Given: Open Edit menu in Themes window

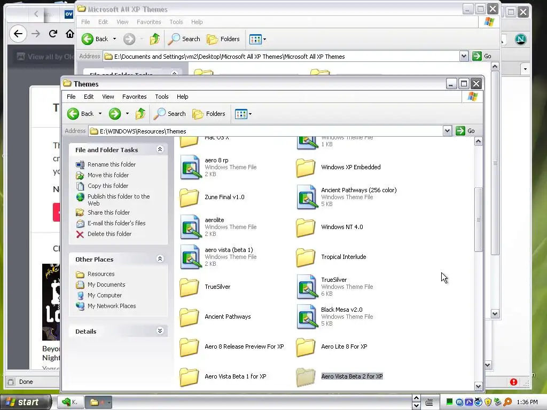Looking at the screenshot, I should click(x=89, y=97).
